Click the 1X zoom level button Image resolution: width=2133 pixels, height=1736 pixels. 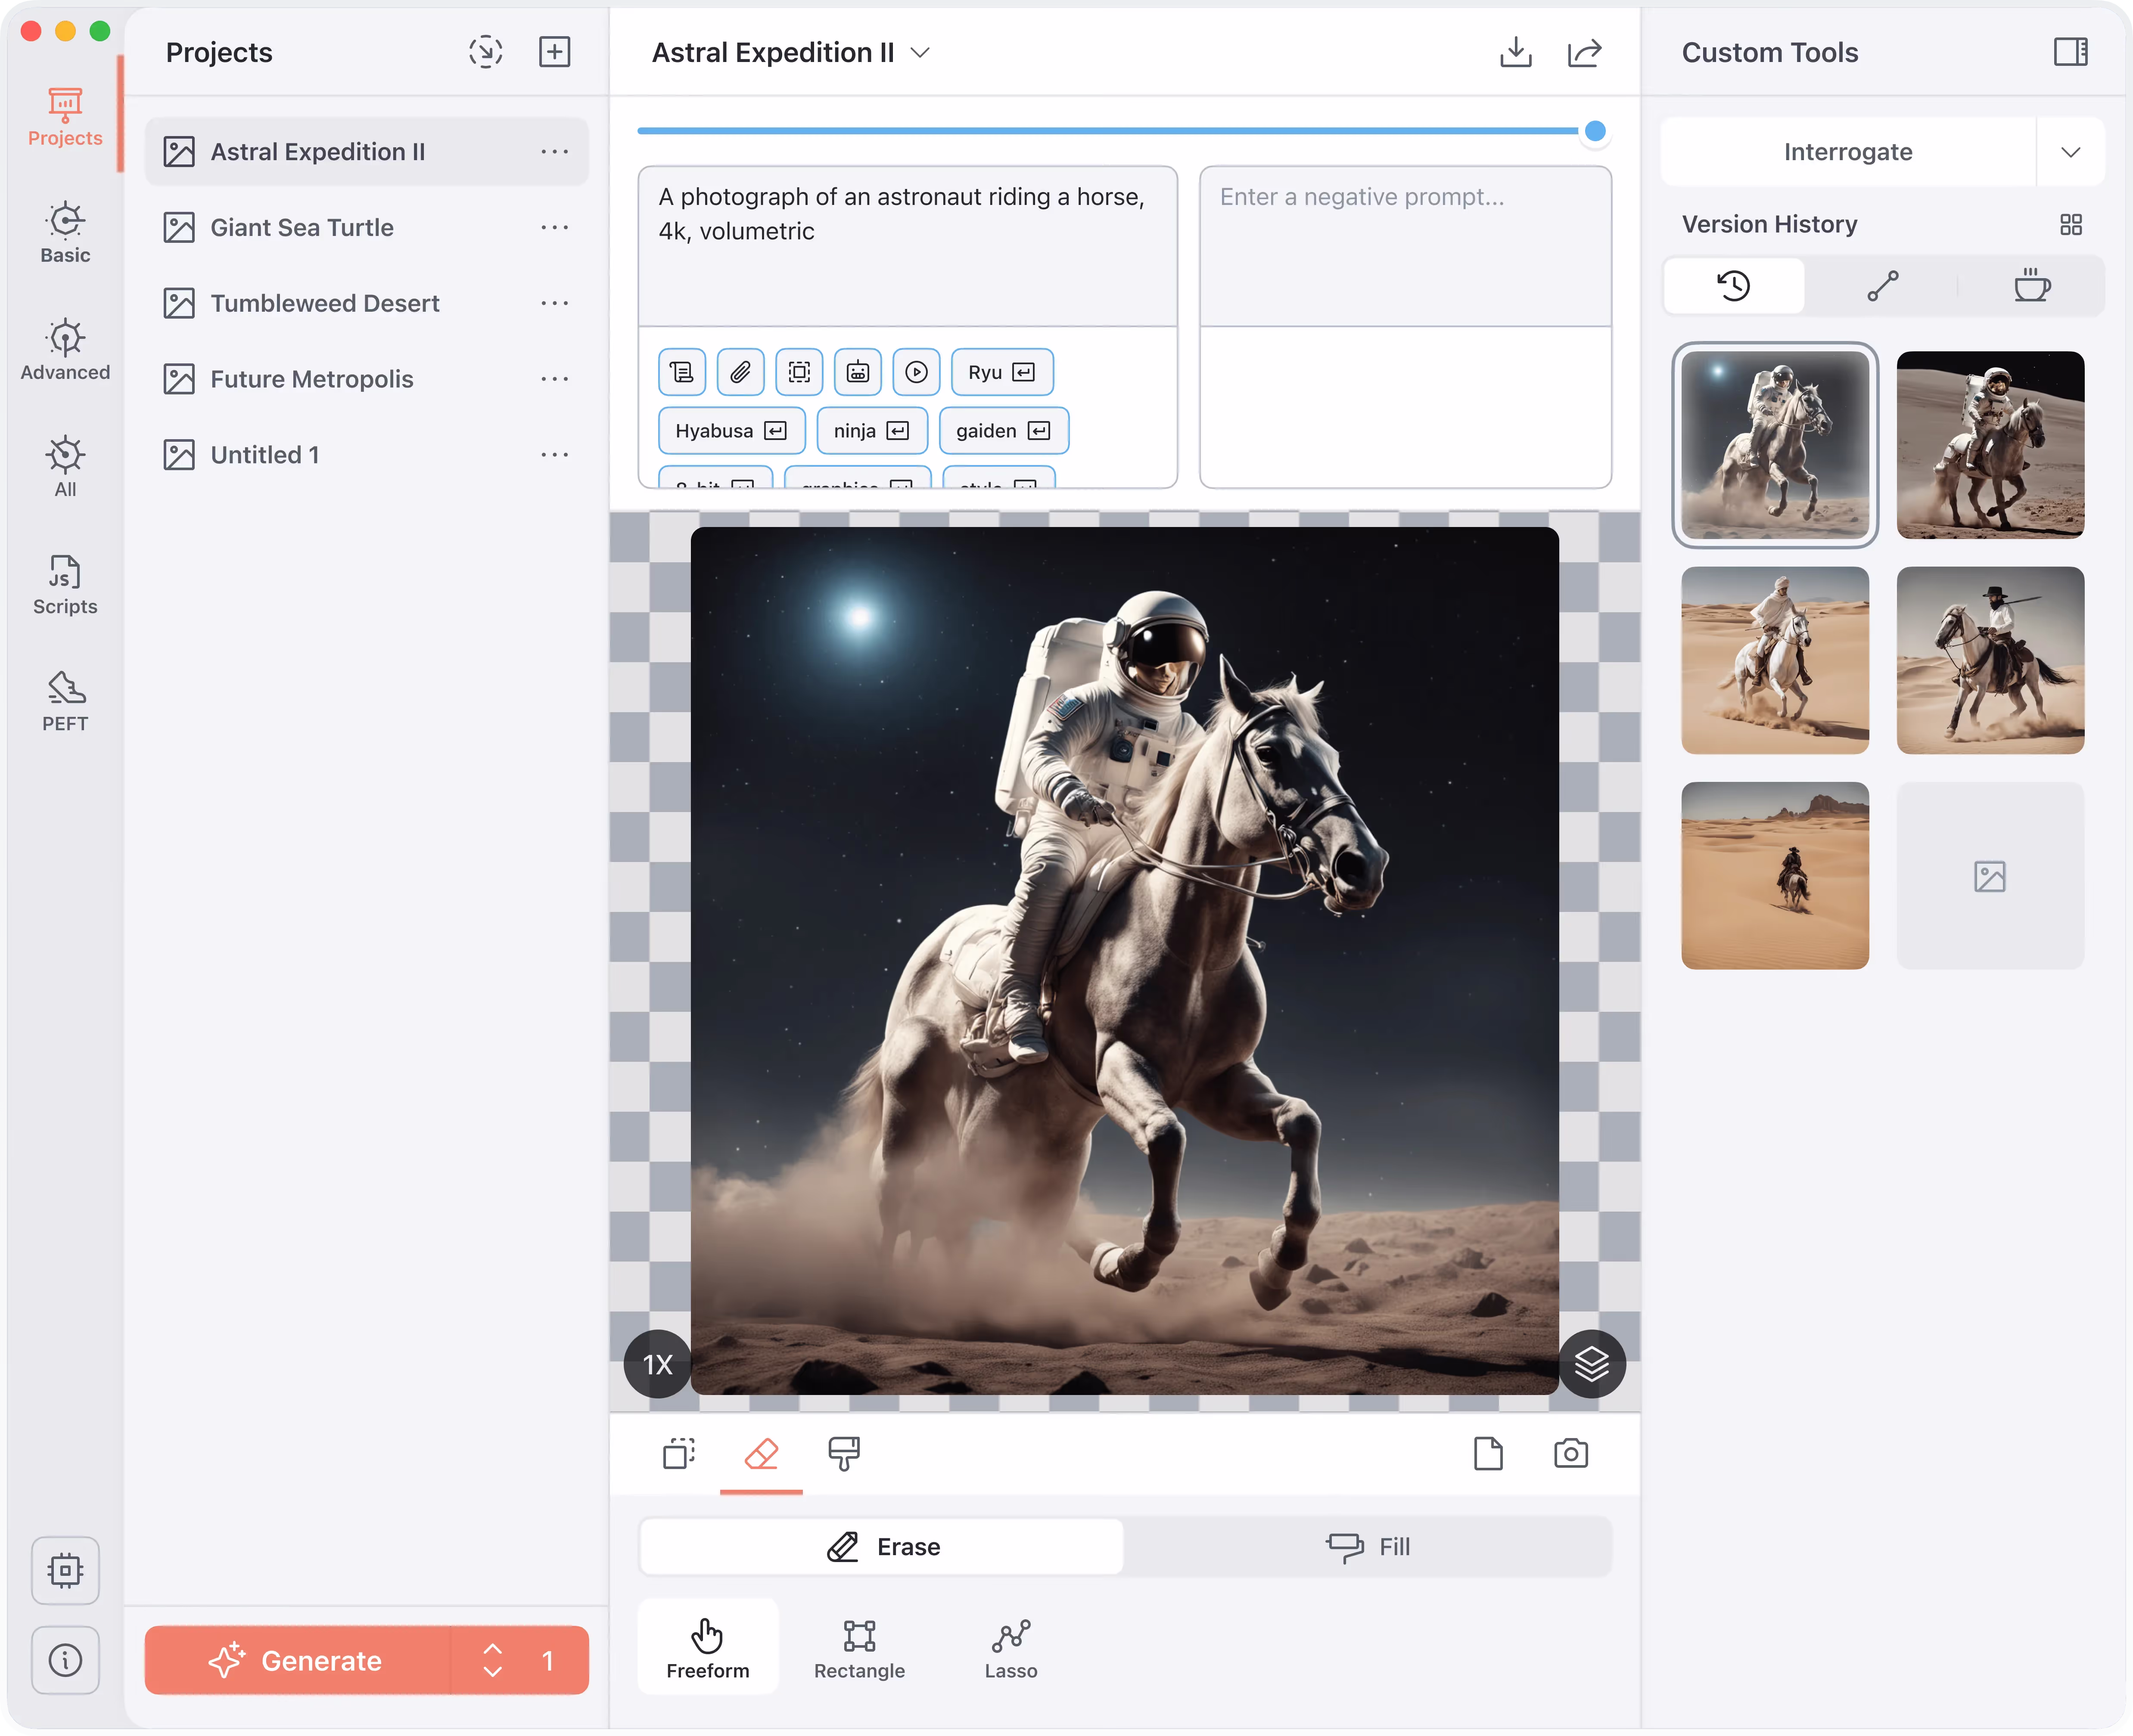pyautogui.click(x=657, y=1364)
